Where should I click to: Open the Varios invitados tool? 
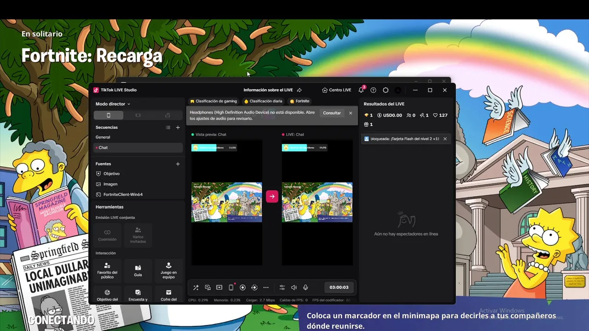click(x=138, y=235)
